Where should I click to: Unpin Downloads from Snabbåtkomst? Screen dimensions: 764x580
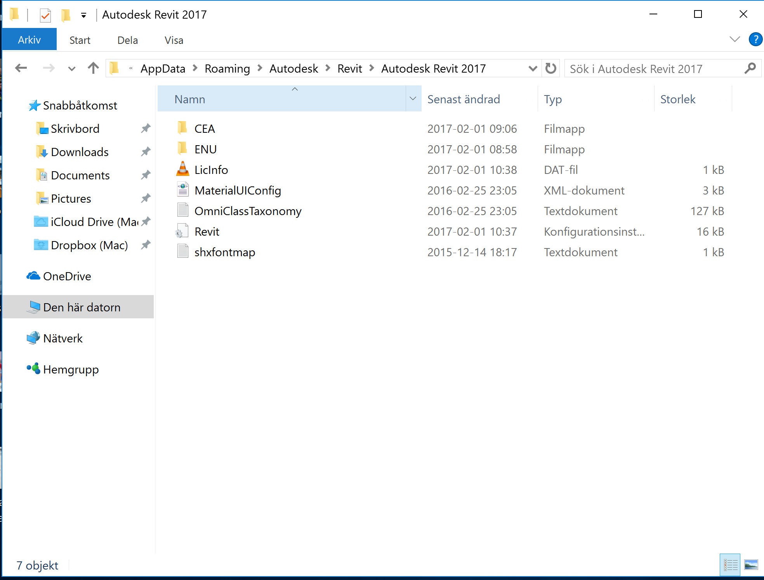146,151
